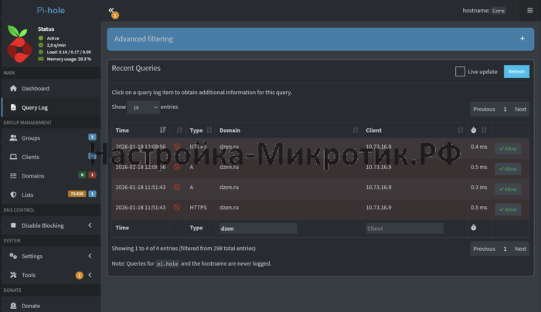541x312 pixels.
Task: Click the green Domains count badge
Action: tap(82, 175)
